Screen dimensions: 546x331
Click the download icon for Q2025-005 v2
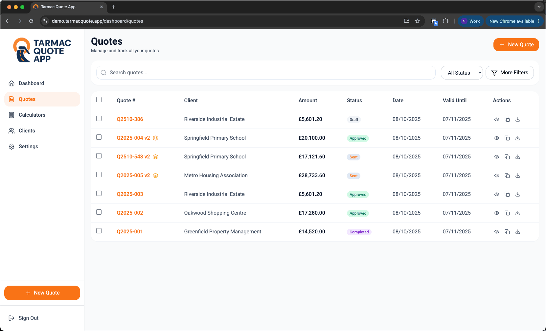click(517, 176)
